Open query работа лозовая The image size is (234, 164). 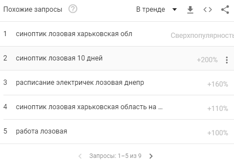point(41,131)
